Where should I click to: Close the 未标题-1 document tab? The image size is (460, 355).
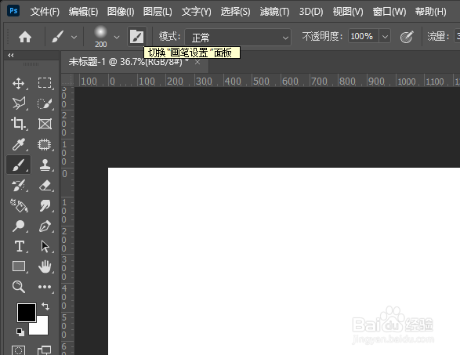(197, 62)
